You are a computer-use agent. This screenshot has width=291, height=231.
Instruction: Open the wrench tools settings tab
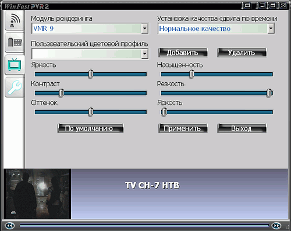coord(15,87)
